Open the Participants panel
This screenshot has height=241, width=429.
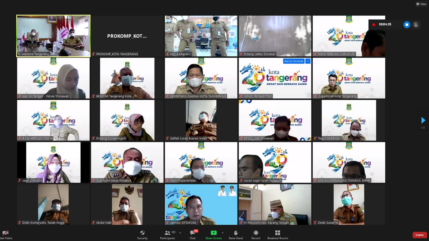click(x=168, y=235)
